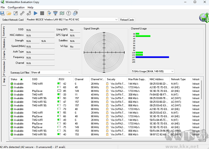The image size is (209, 149).
Task: Click the blue channel 157 usage bar
Action: tap(152, 57)
